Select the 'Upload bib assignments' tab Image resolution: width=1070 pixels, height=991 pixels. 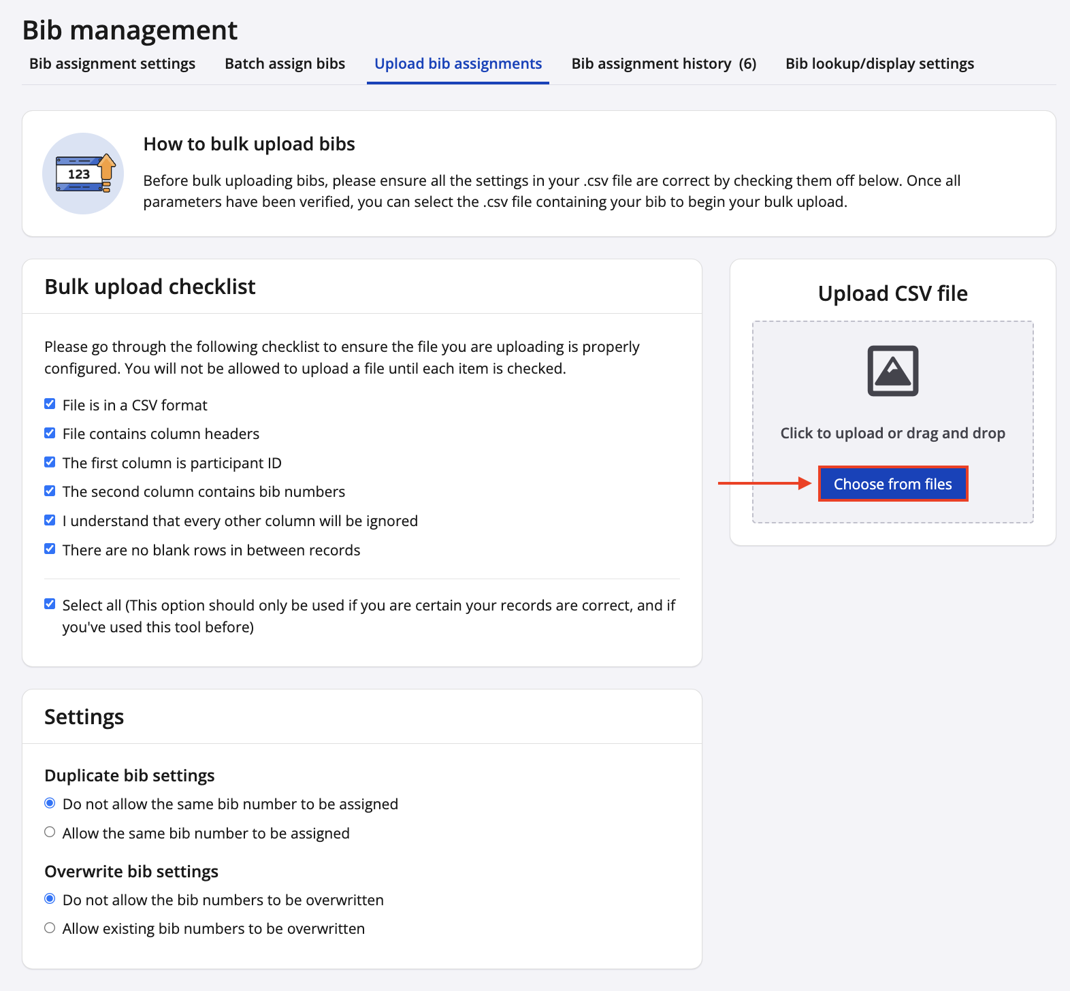458,64
